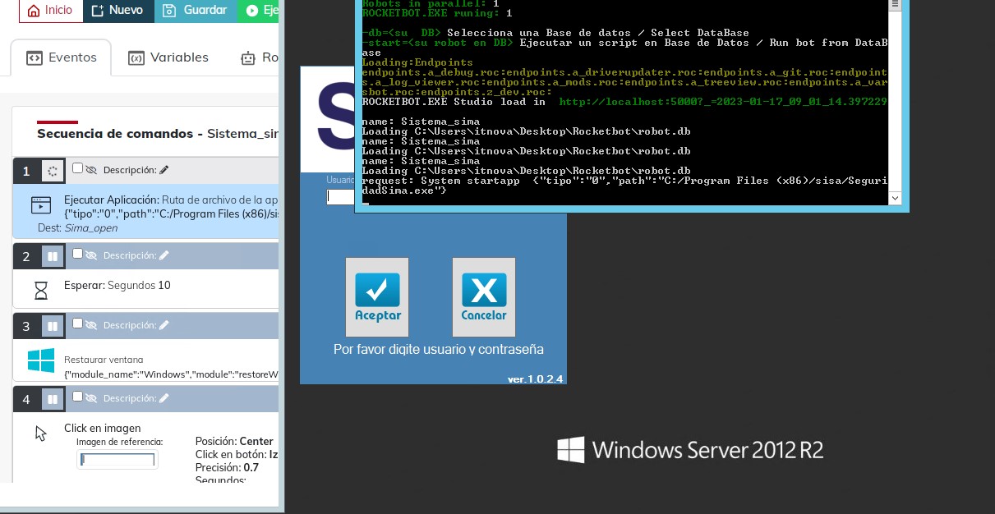Toggle the hidden-eye icon on step 2
Viewport: 995px width, 514px height.
pyautogui.click(x=91, y=255)
